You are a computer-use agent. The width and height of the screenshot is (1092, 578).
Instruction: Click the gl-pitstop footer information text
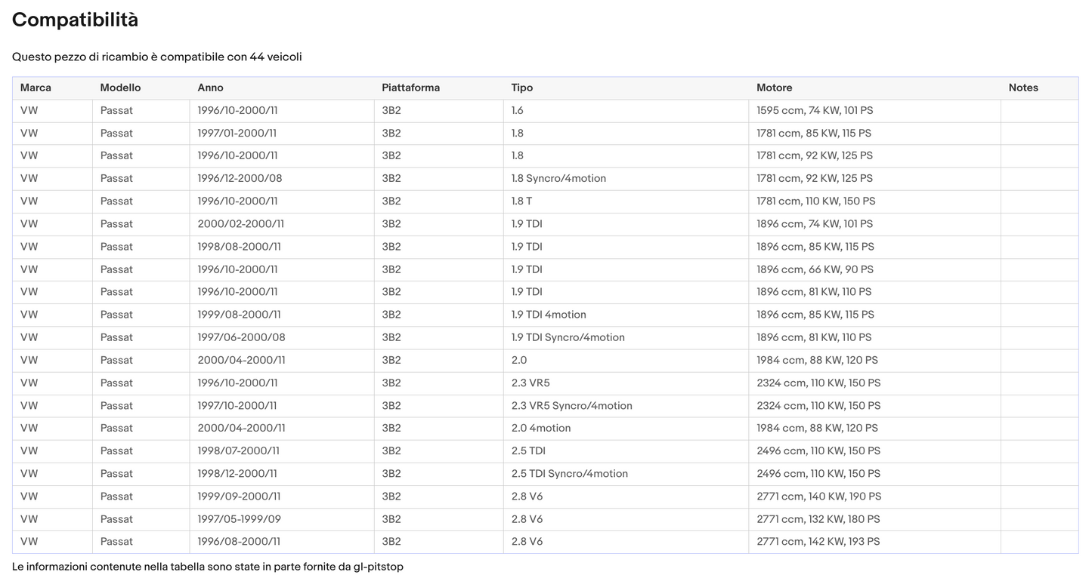click(207, 566)
